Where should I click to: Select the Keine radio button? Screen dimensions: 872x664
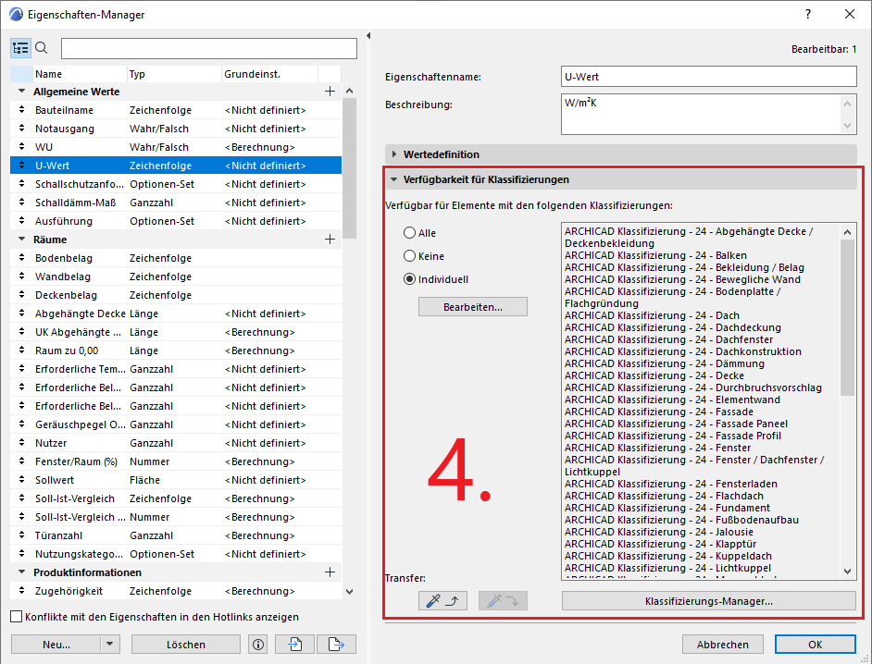[x=410, y=256]
